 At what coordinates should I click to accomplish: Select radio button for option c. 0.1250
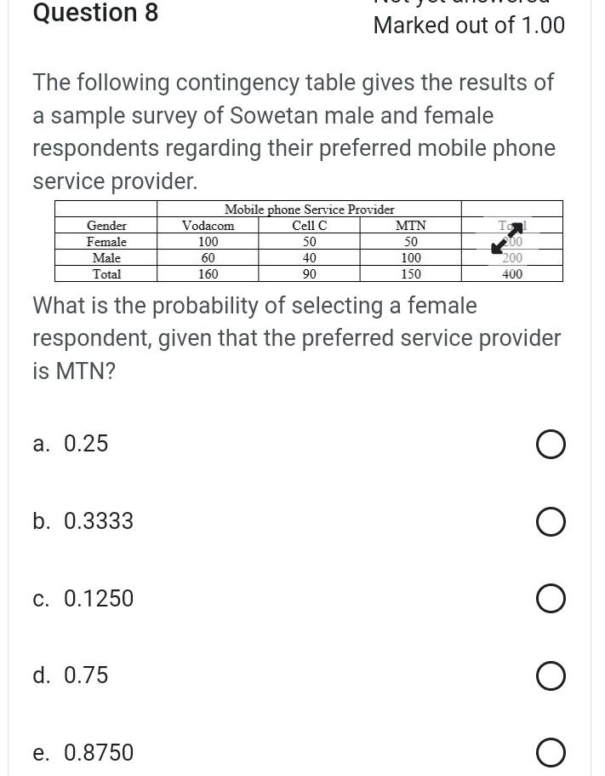pos(550,598)
